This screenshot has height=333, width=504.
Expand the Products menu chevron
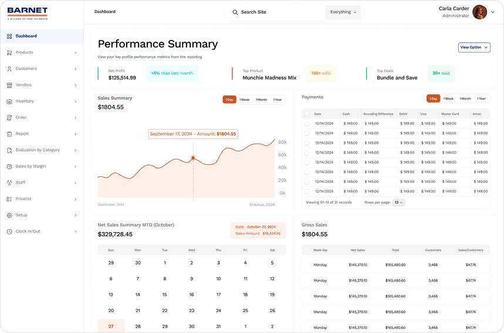click(76, 53)
